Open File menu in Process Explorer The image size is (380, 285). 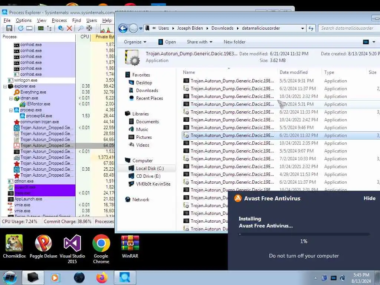point(7,20)
